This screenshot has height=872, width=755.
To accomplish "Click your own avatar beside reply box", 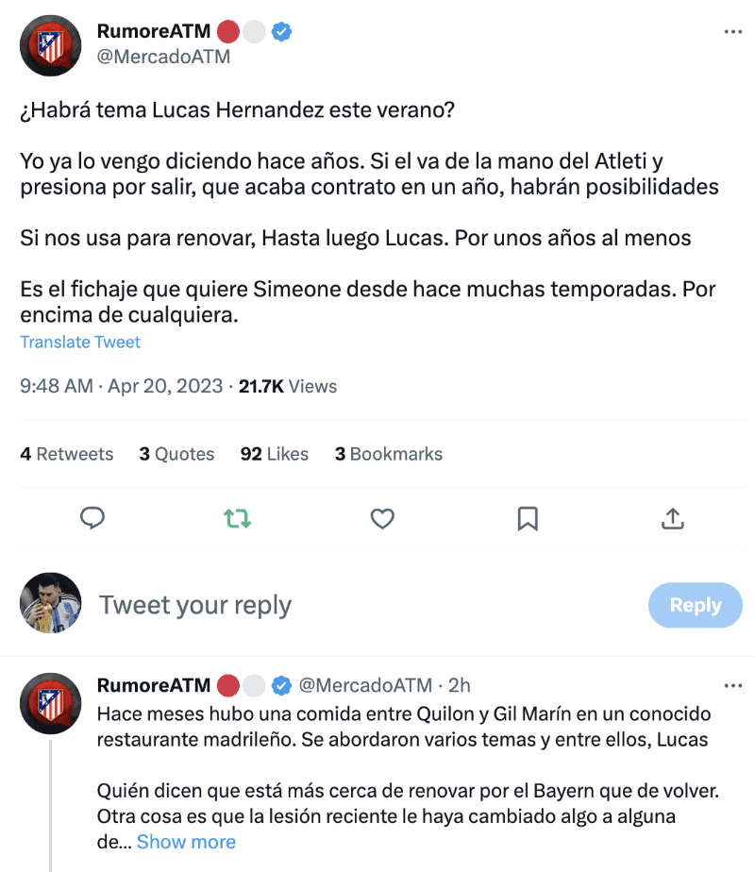I will [51, 603].
